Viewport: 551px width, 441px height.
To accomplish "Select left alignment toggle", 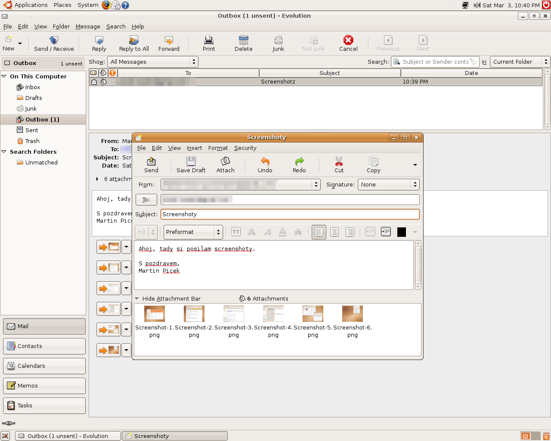I will [x=319, y=232].
